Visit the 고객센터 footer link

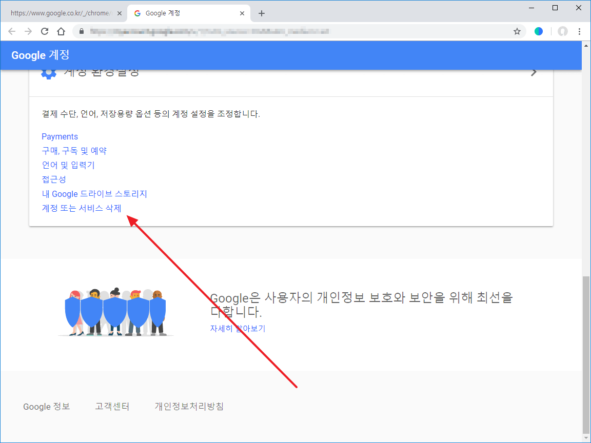(x=112, y=407)
